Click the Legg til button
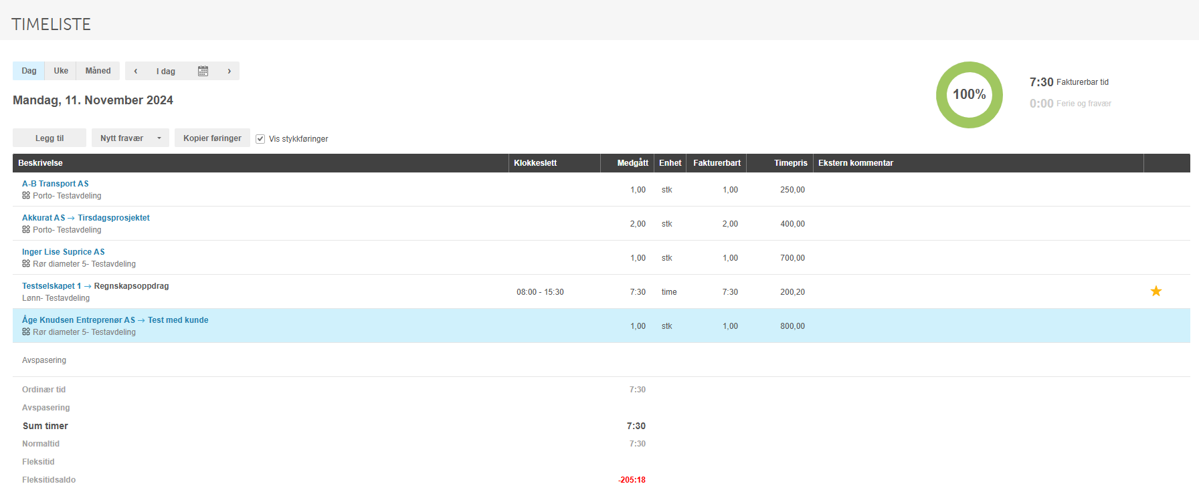 coord(50,138)
